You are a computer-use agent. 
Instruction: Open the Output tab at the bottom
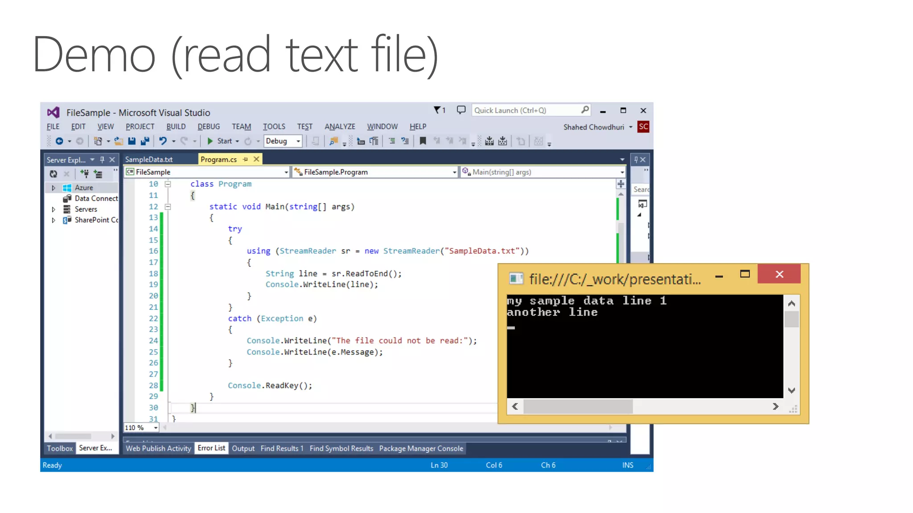[x=243, y=448]
